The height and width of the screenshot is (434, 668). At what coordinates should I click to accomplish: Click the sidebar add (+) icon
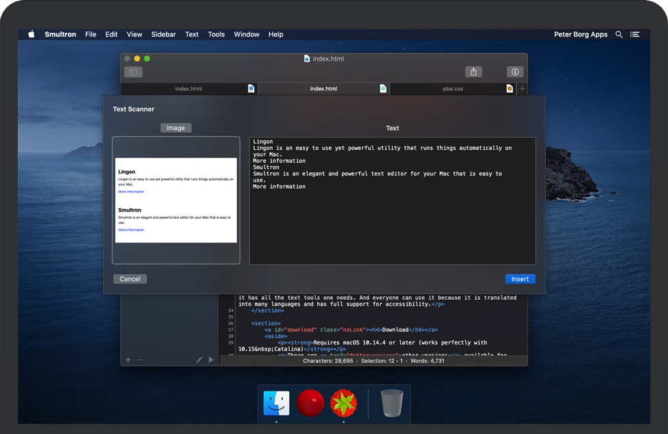(128, 359)
